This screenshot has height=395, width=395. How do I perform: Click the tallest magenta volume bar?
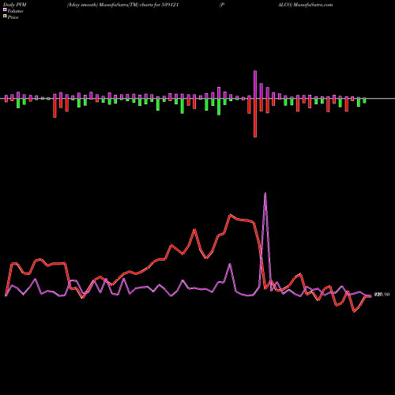[x=255, y=85]
